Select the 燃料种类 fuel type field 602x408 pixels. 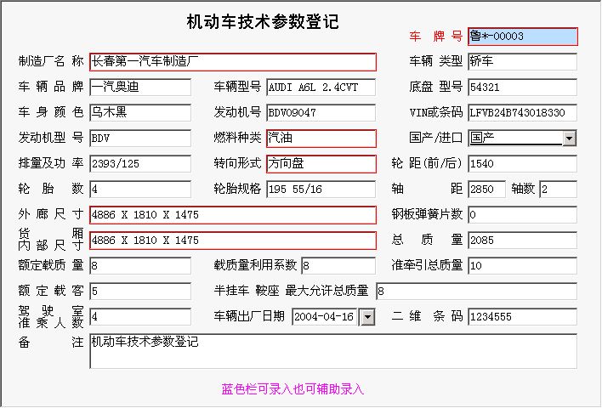tap(320, 139)
